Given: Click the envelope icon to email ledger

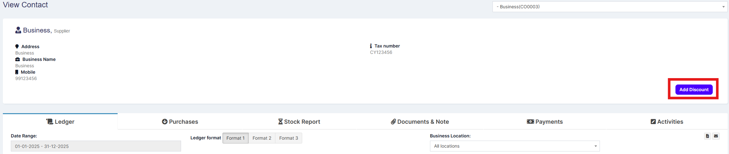Looking at the screenshot, I should coord(716,136).
